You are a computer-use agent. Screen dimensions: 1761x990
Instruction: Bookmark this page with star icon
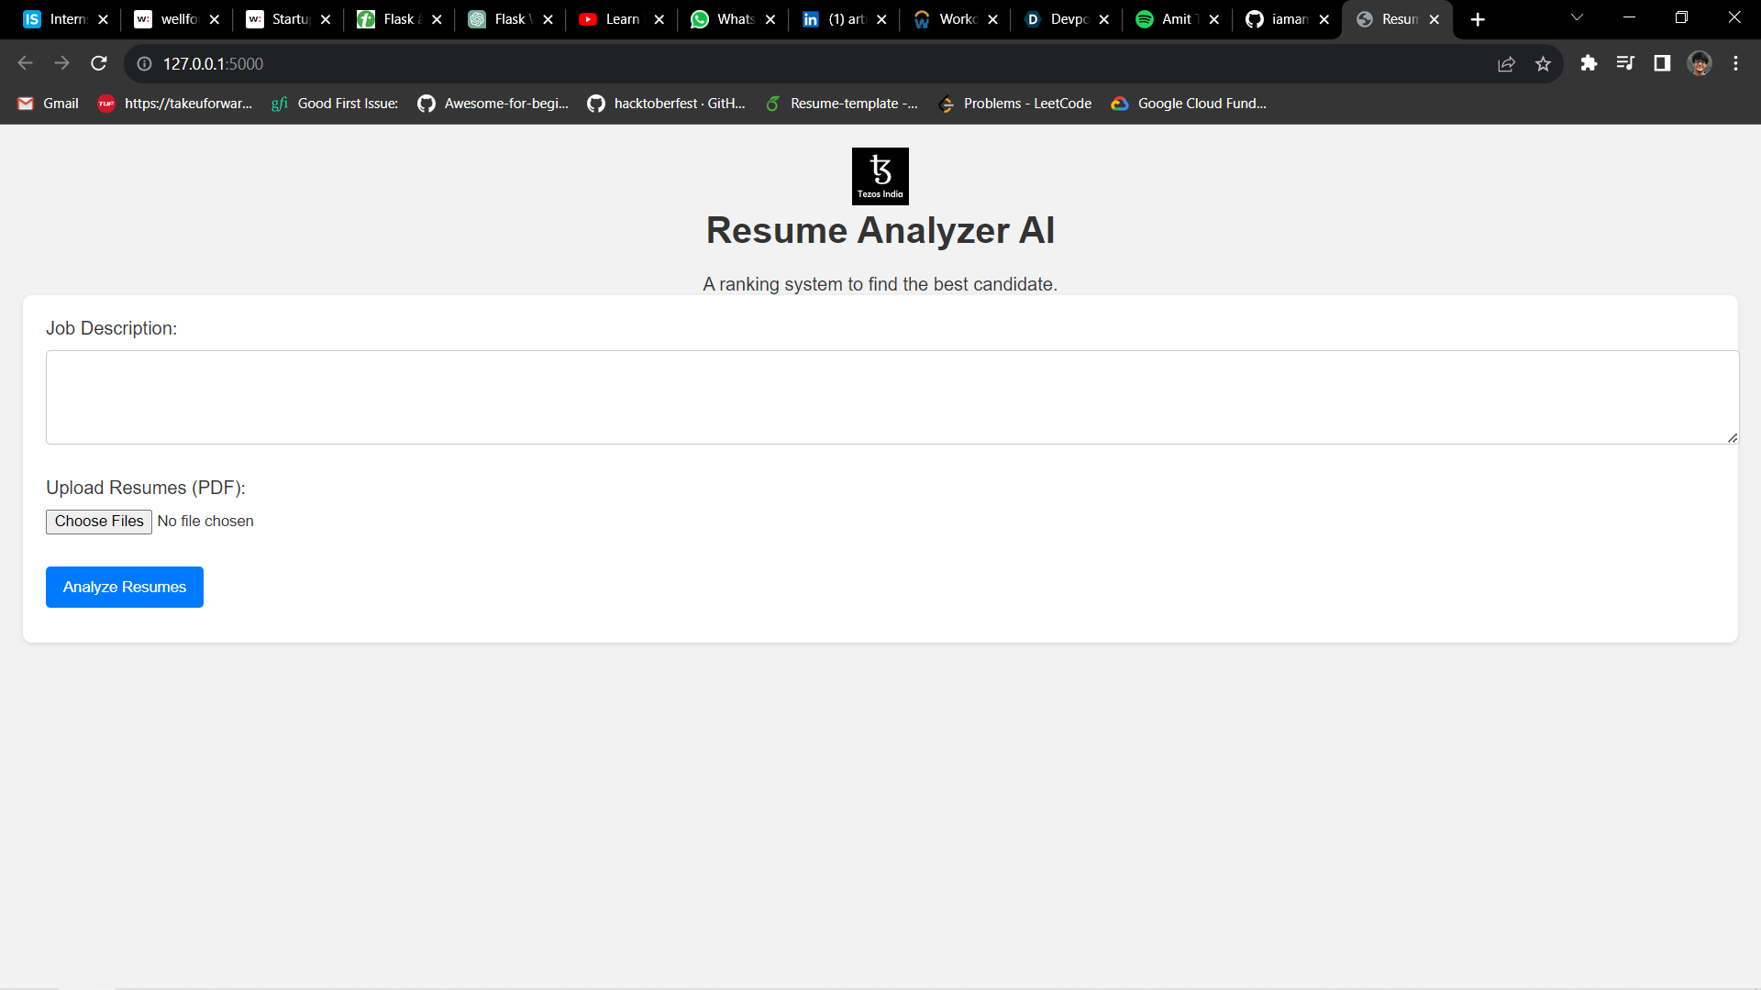(1543, 63)
